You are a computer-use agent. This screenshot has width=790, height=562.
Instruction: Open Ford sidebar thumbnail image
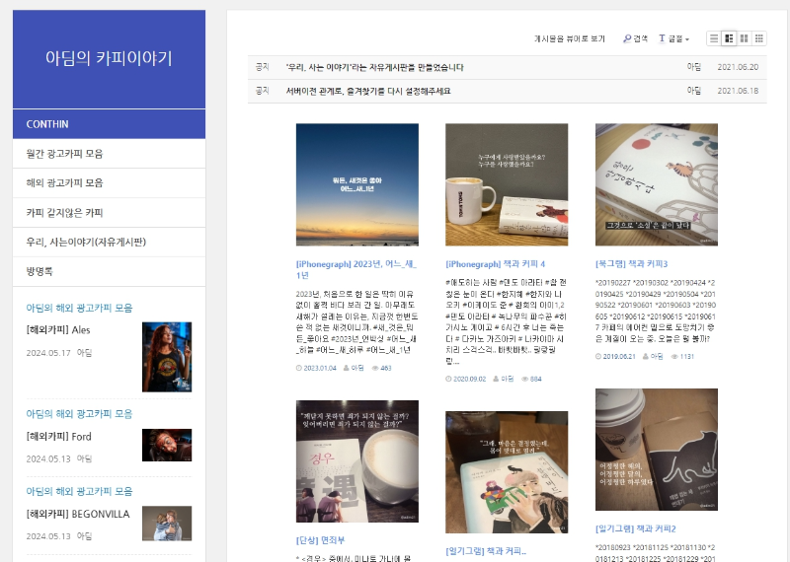pos(167,446)
